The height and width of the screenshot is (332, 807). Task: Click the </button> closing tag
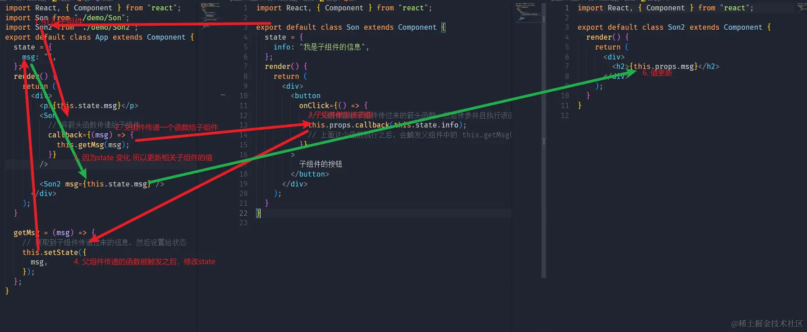coord(310,174)
